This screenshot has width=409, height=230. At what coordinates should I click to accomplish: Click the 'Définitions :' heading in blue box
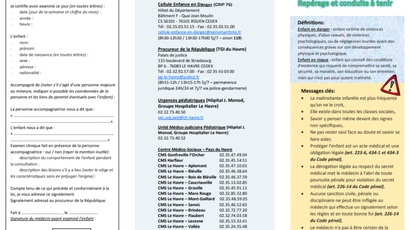[311, 23]
